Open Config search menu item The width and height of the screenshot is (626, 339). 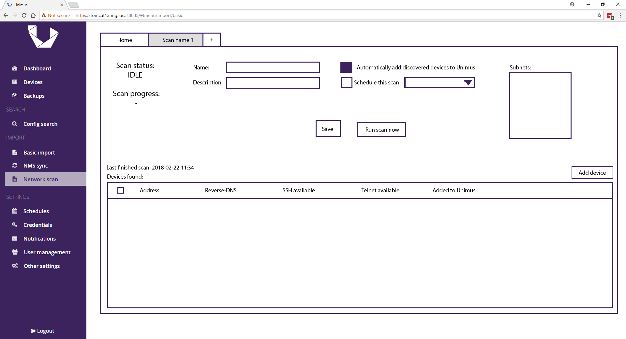point(40,124)
